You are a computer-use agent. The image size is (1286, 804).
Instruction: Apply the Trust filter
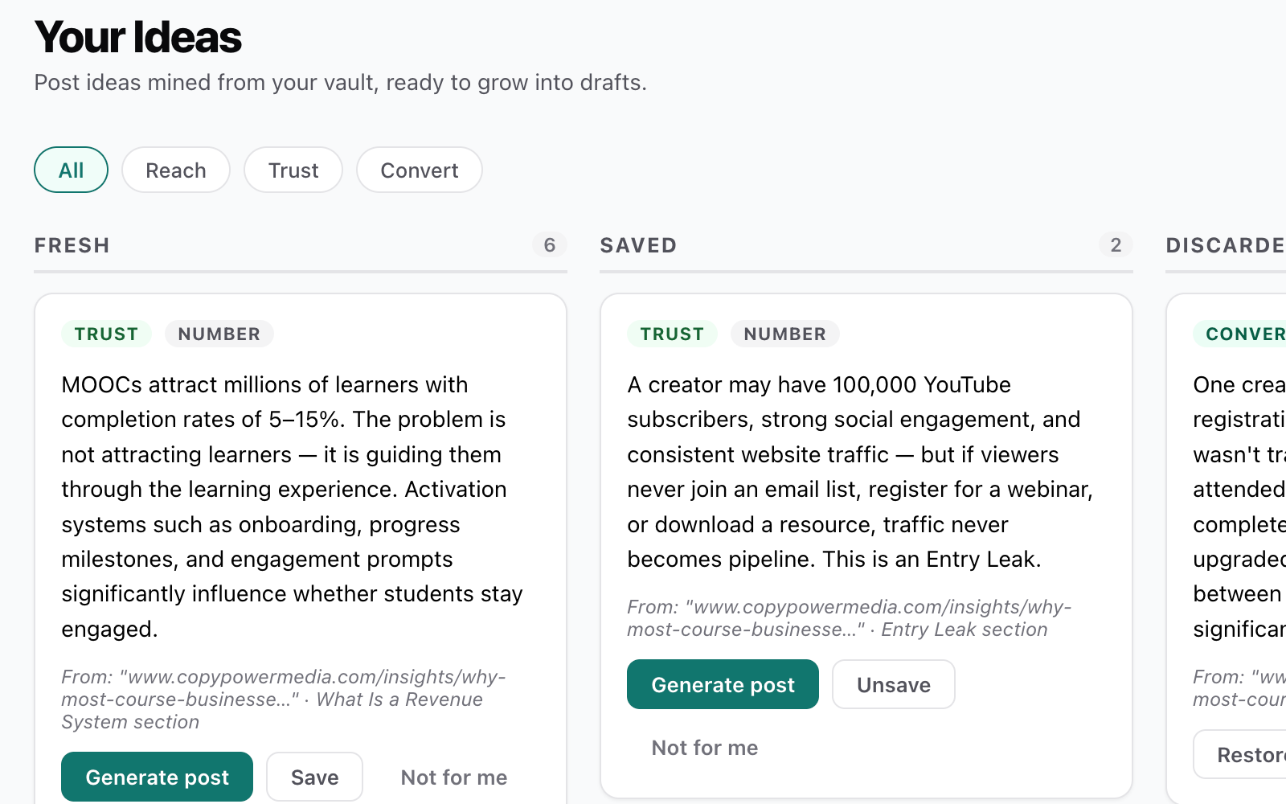coord(293,170)
